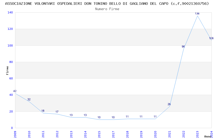The height and width of the screenshot is (139, 214).
Task: Select the 'Numero Firme' subtitle
Action: tap(107, 9)
